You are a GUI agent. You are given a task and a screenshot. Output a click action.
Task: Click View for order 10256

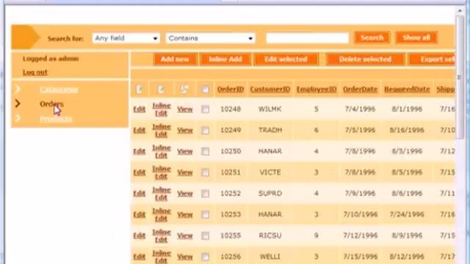(184, 257)
